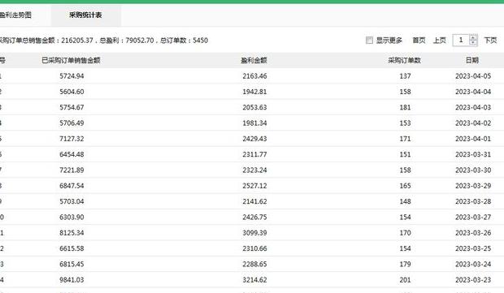The height and width of the screenshot is (293, 504).
Task: Focus the page number input field
Action: coord(461,40)
